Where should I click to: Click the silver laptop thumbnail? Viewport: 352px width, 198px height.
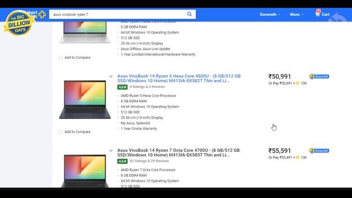click(x=85, y=32)
